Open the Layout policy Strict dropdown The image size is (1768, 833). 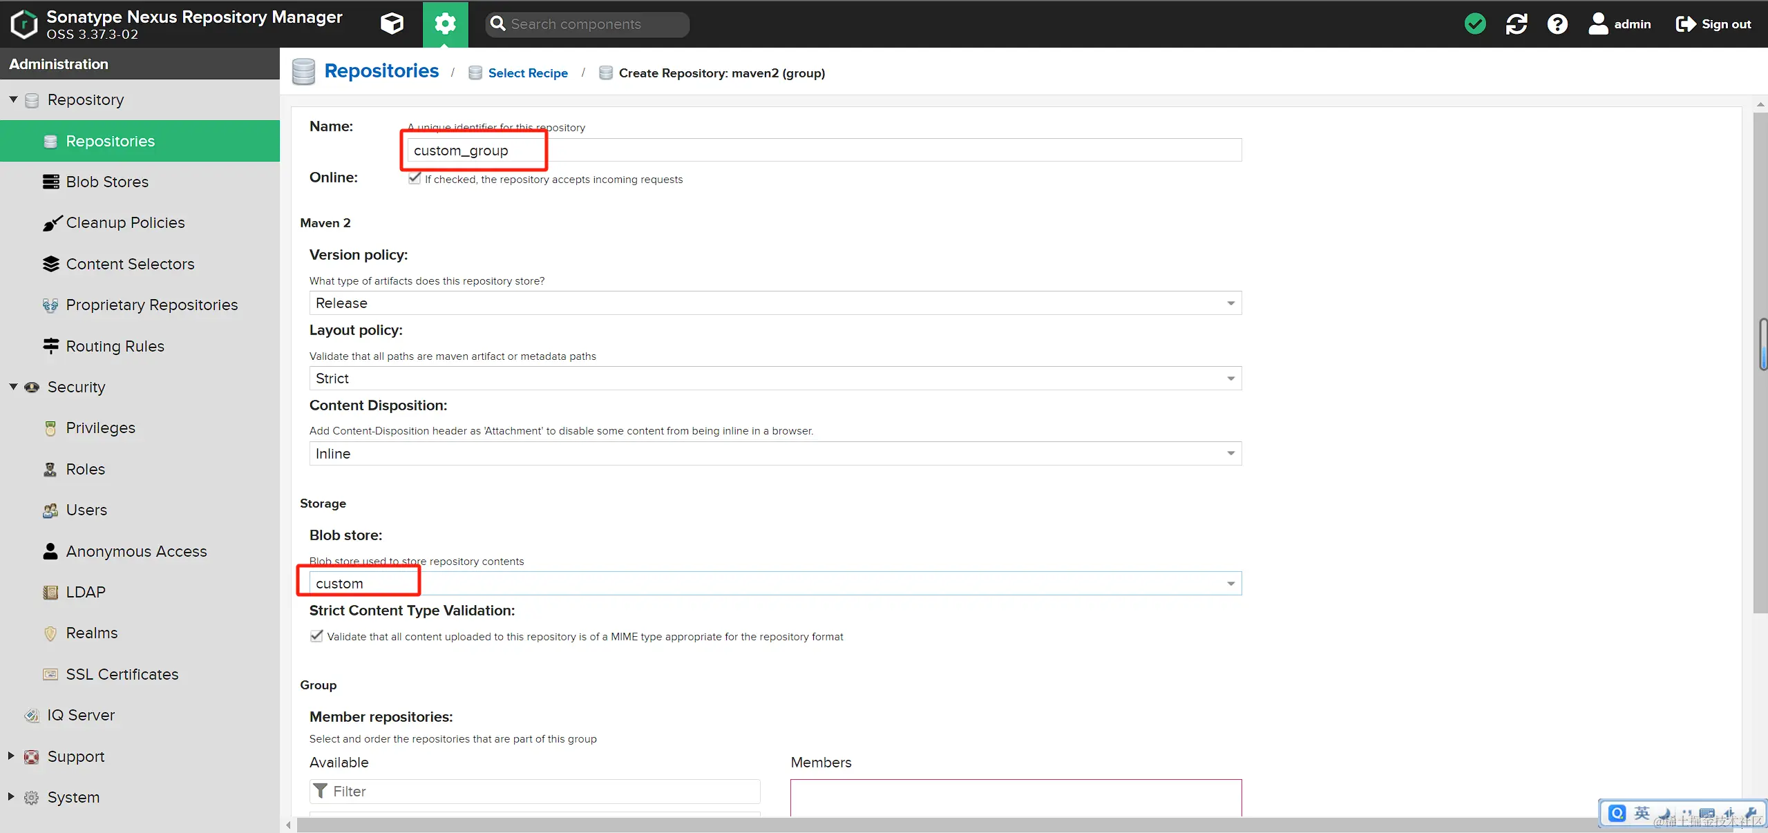(1230, 379)
